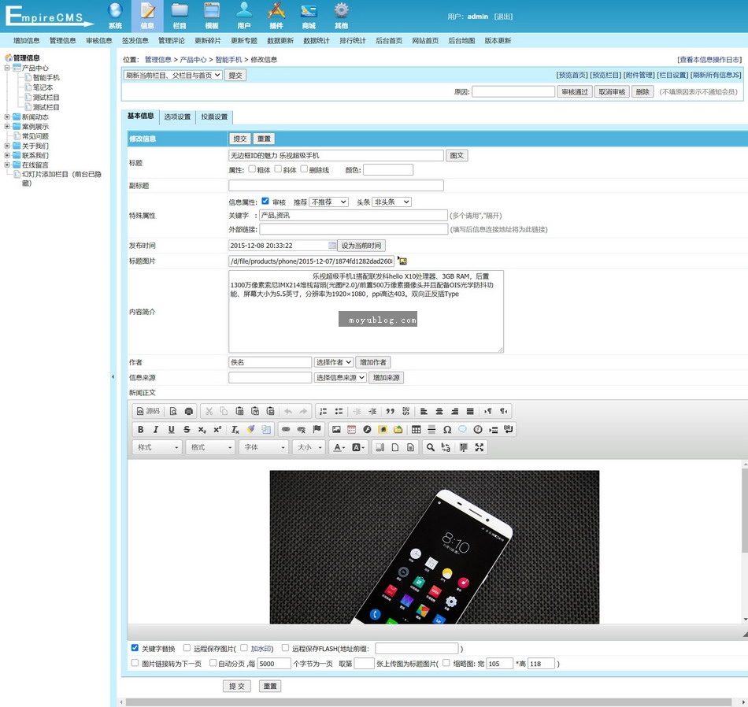The image size is (748, 707).
Task: Toggle Bold in the editor toolbar
Action: pos(140,429)
